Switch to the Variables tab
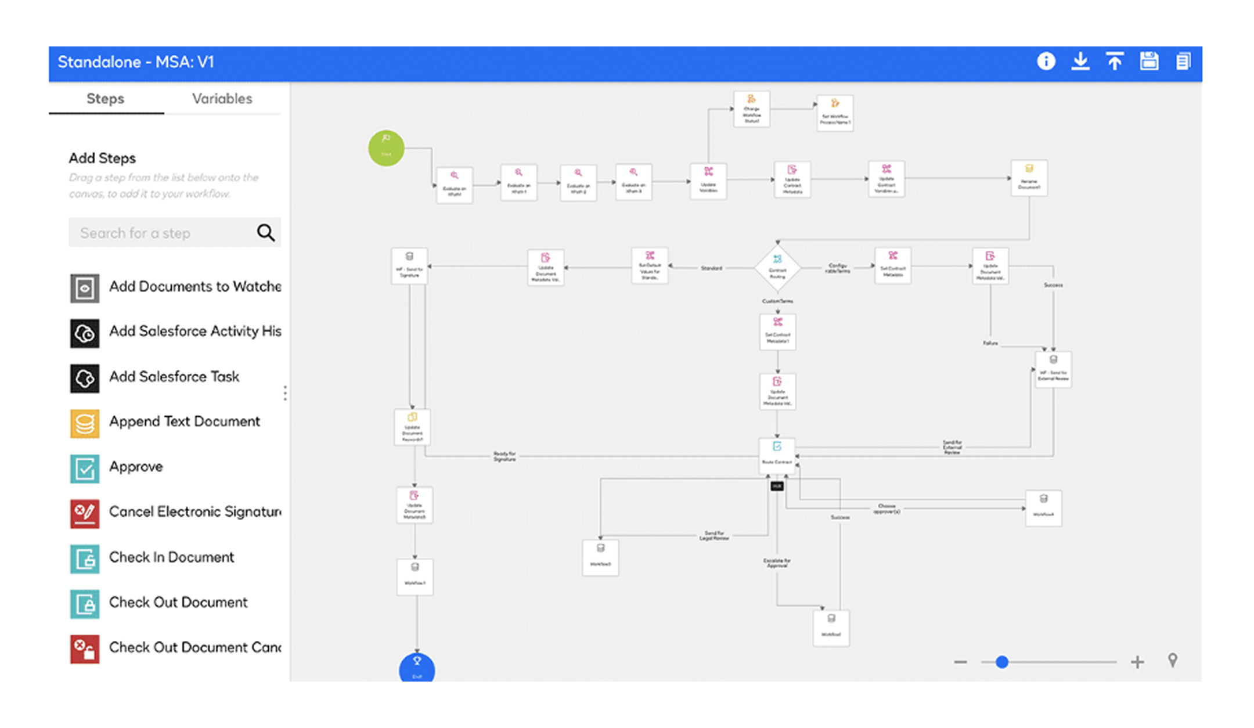Viewport: 1254px width, 728px height. (222, 99)
